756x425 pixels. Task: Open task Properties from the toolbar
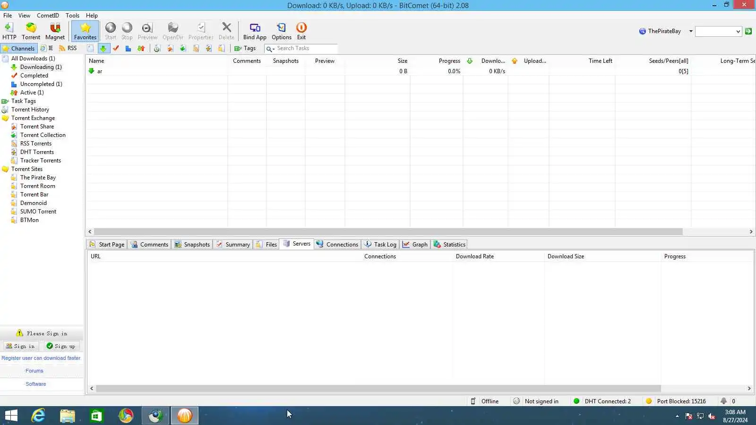(x=201, y=31)
